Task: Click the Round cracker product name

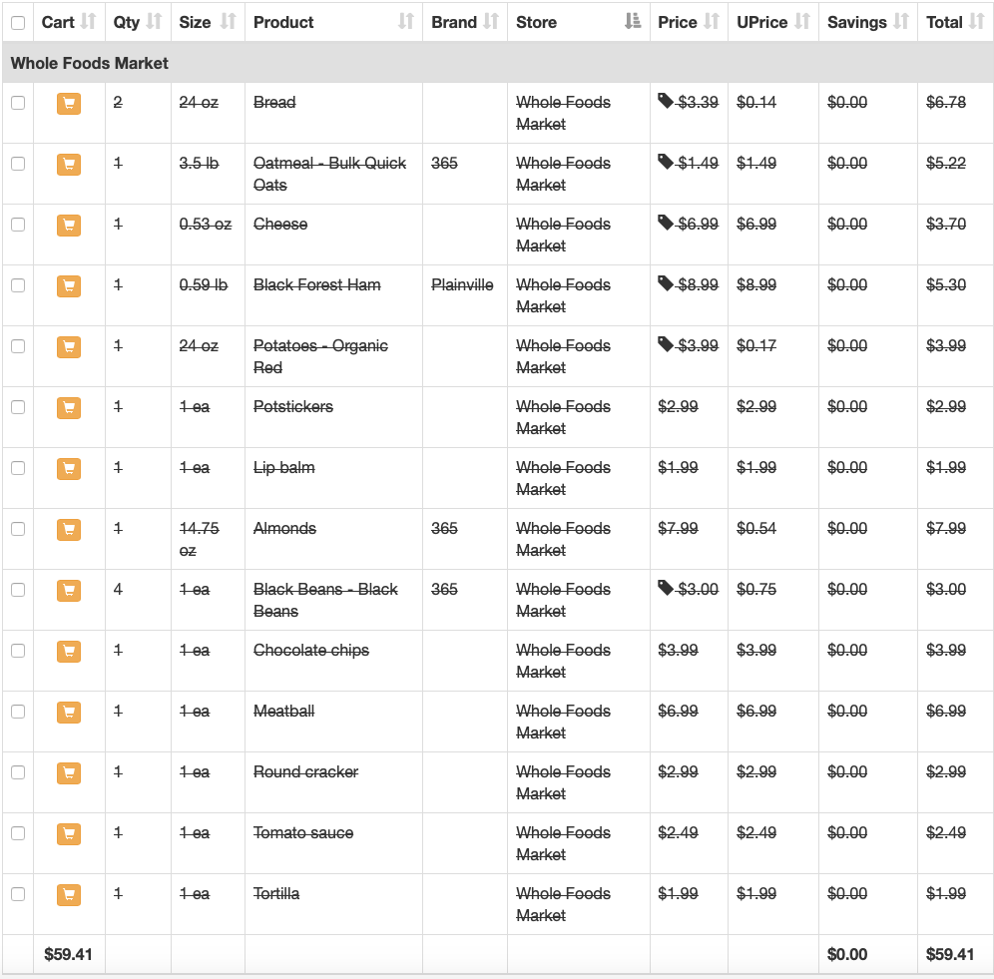Action: (x=305, y=771)
